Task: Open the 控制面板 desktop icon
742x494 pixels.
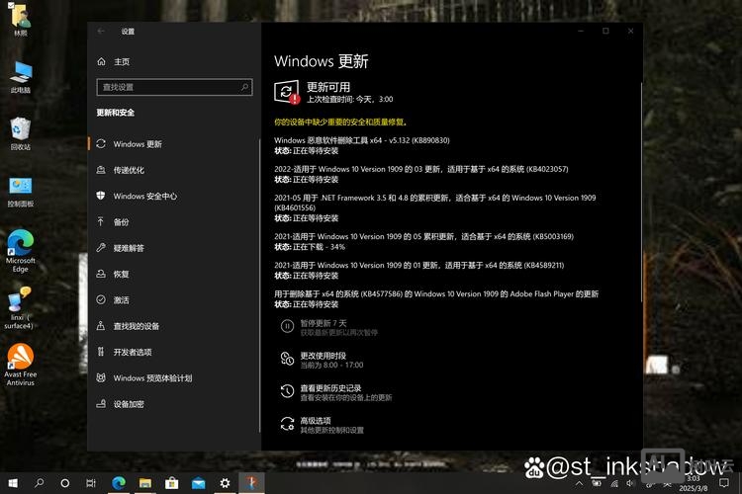Action: point(21,192)
